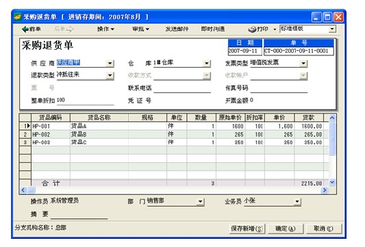The height and width of the screenshot is (247, 365).
Task: Click the vertical scrollbar thumb of table
Action: [332, 138]
